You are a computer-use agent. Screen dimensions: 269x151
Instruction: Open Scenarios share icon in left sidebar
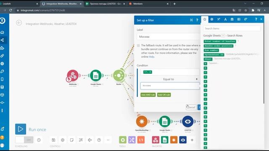2,40
